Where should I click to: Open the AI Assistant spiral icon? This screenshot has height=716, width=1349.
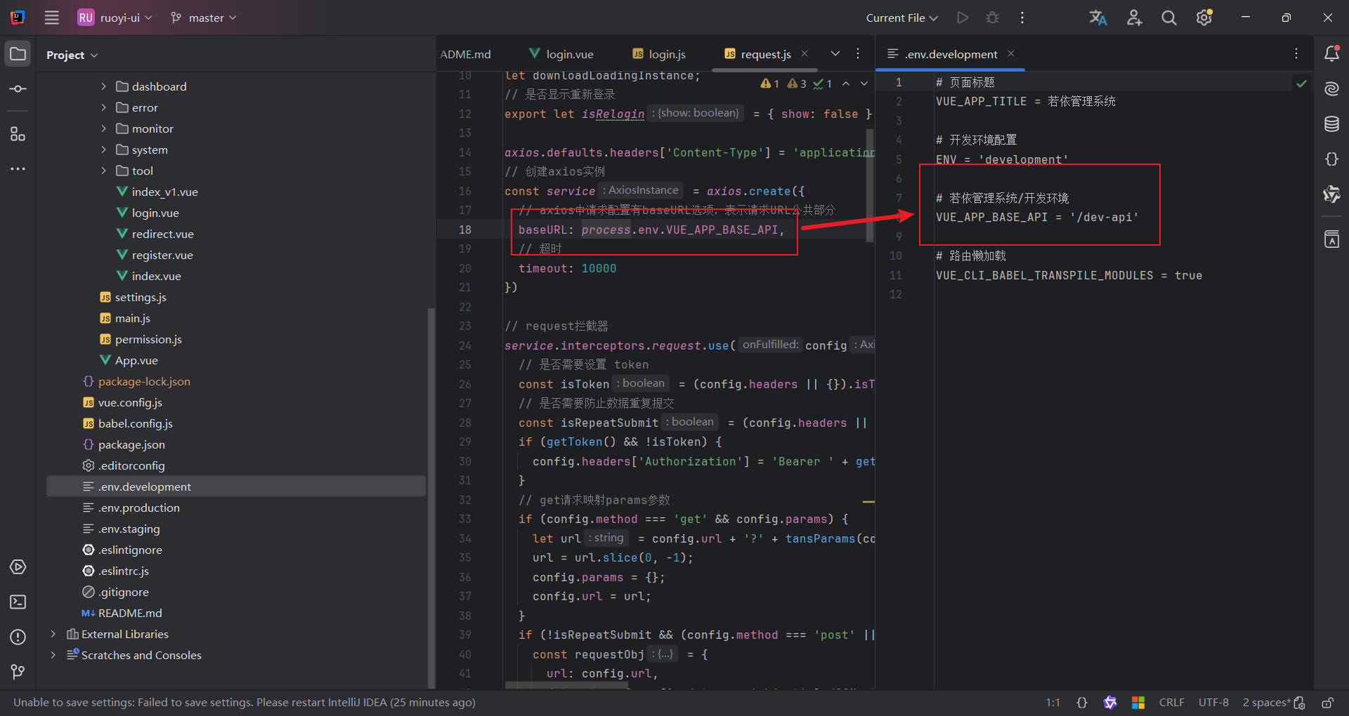coord(1331,89)
